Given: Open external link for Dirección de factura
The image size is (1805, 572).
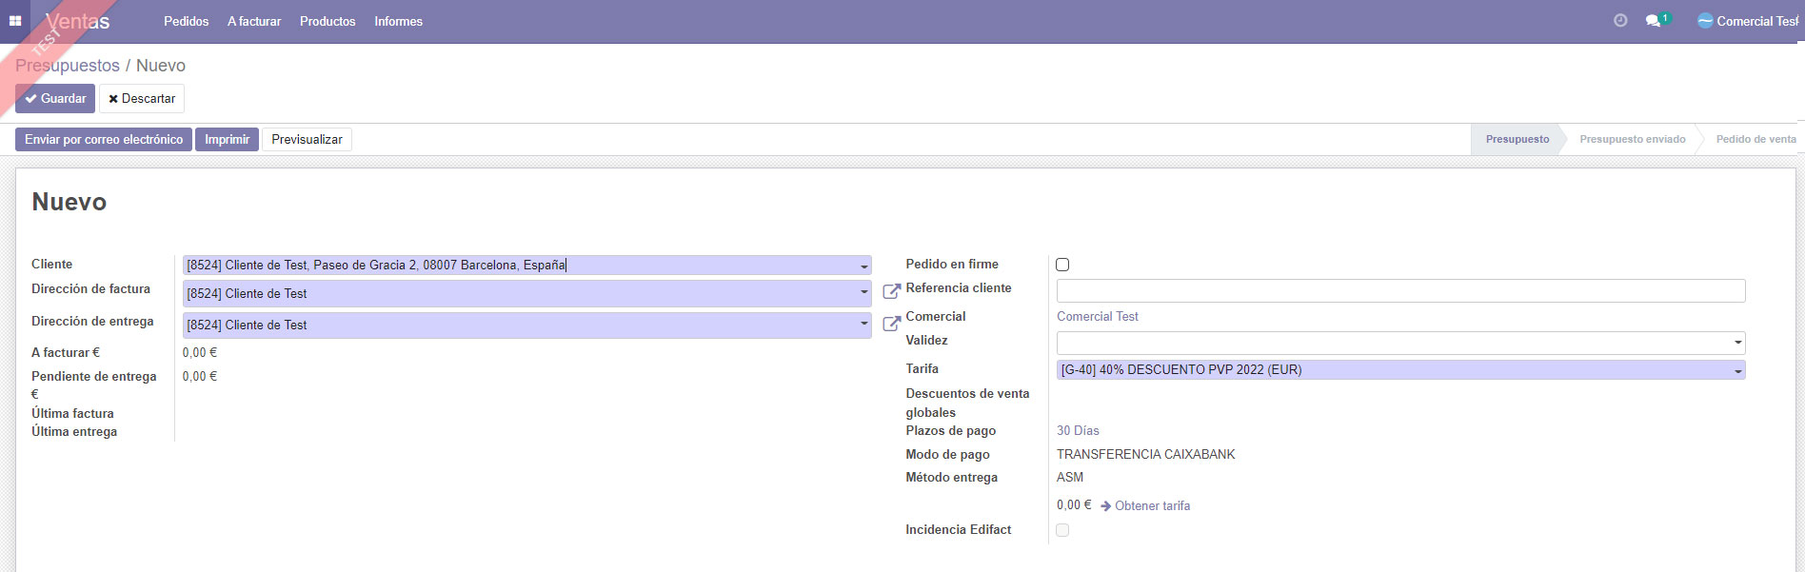Looking at the screenshot, I should [x=891, y=292].
